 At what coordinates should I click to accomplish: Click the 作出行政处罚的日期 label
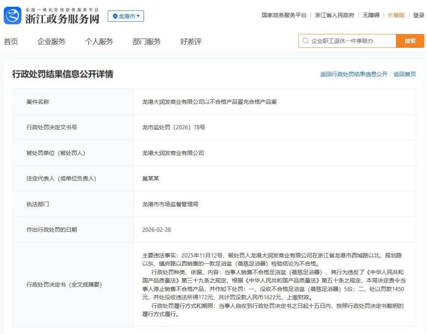(52, 230)
